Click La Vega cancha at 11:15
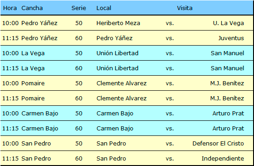 point(33,68)
